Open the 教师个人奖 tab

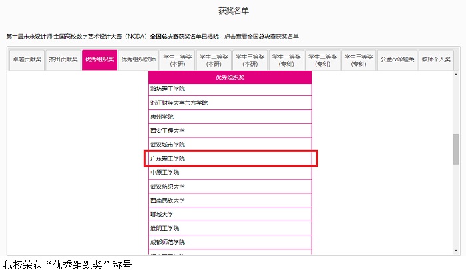tap(435, 59)
